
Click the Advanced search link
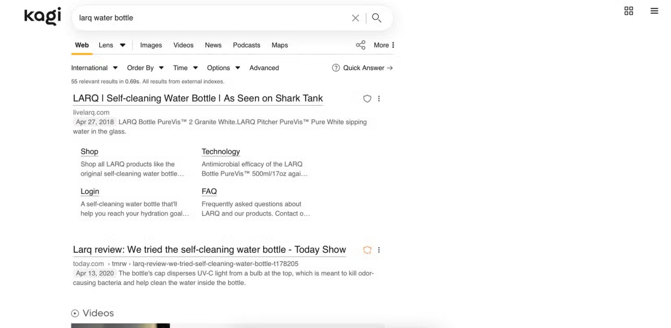click(x=264, y=68)
